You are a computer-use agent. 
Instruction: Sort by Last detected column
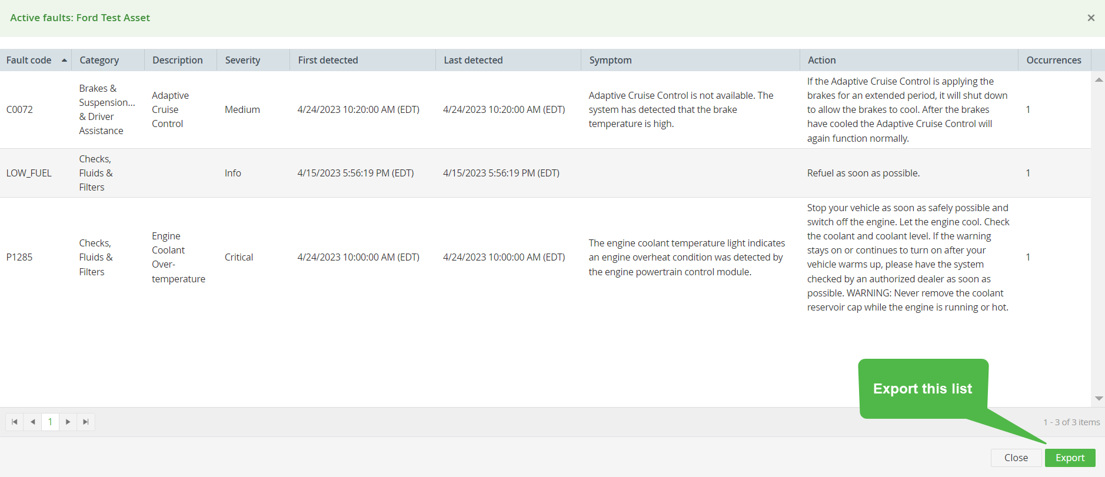[x=473, y=60]
